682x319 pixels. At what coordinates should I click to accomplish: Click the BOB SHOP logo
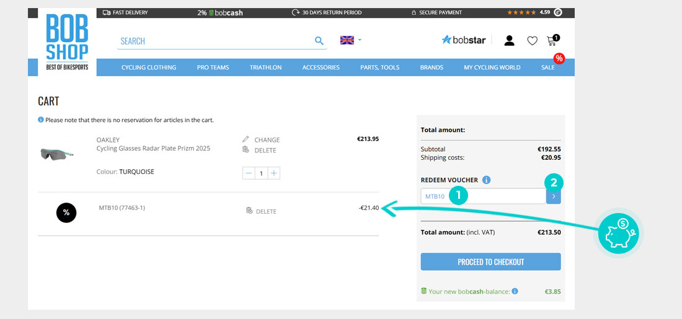click(x=67, y=42)
